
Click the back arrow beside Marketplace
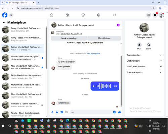pos(4,22)
